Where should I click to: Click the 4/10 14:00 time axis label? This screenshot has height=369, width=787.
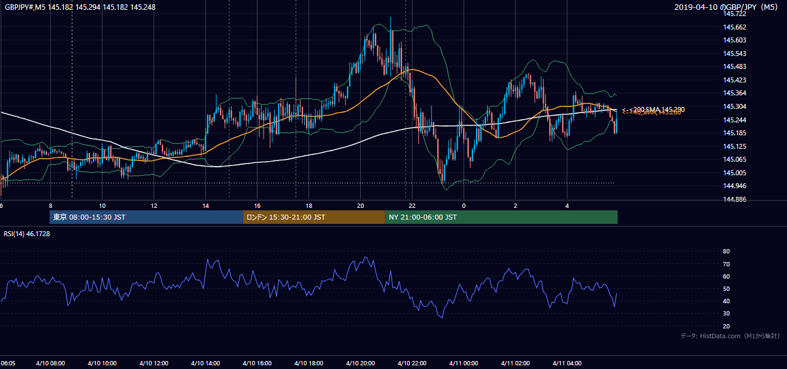coord(206,363)
